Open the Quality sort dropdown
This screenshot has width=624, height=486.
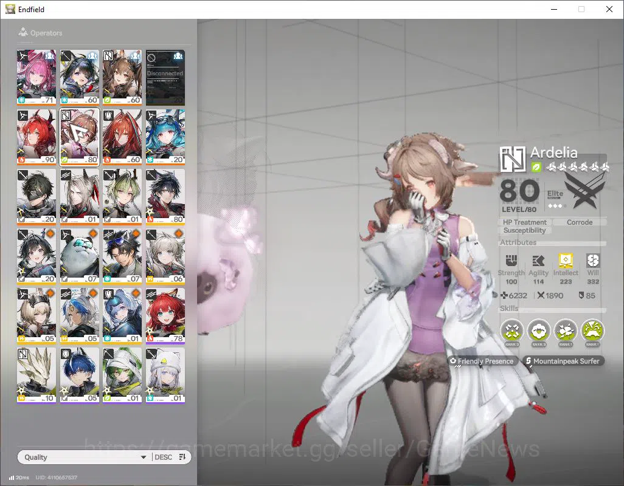85,457
